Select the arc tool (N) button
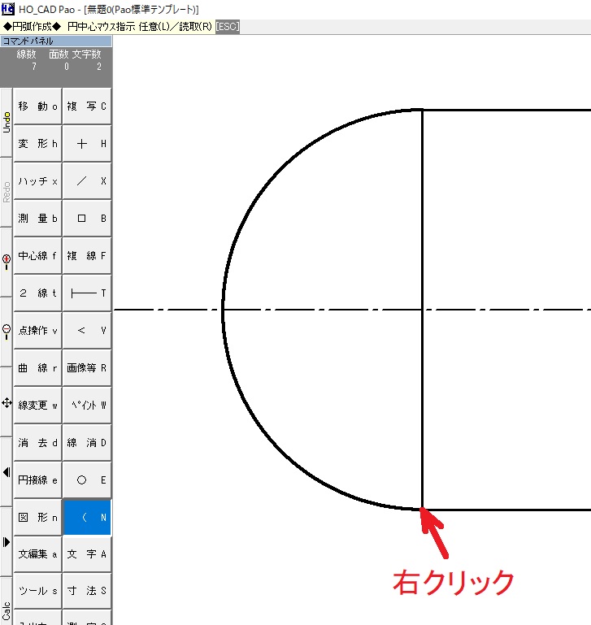 click(87, 517)
